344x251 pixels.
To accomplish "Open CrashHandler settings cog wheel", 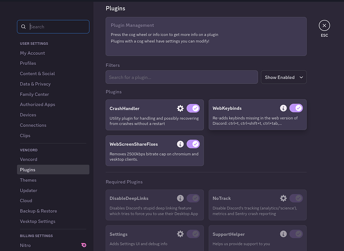I will click(180, 108).
